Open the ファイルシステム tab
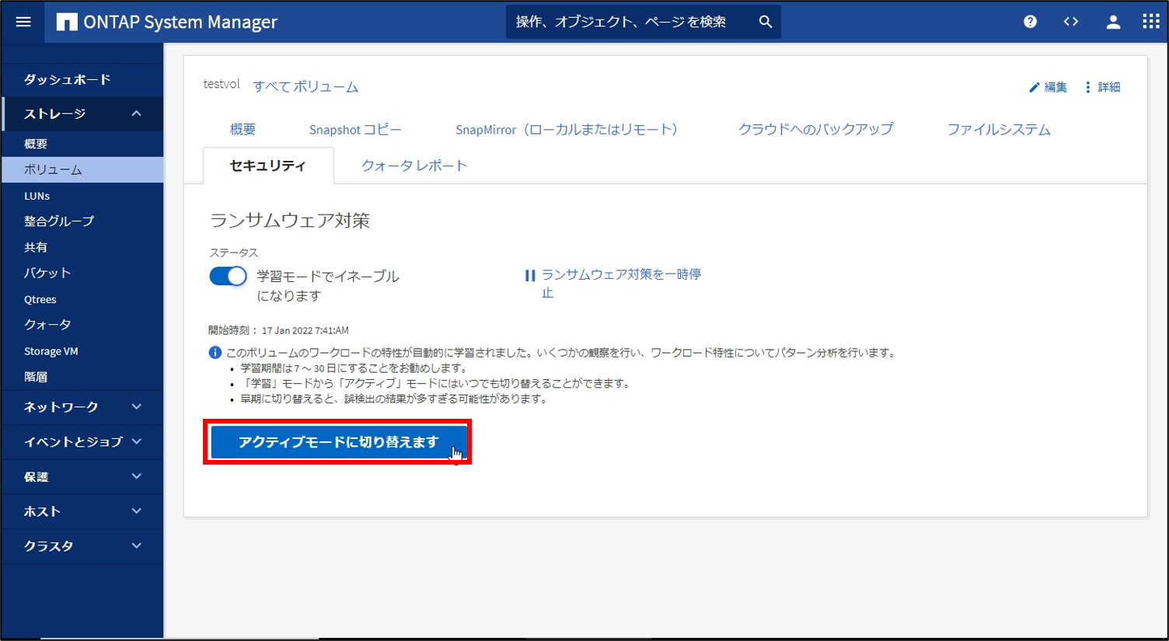This screenshot has height=641, width=1169. pos(999,130)
